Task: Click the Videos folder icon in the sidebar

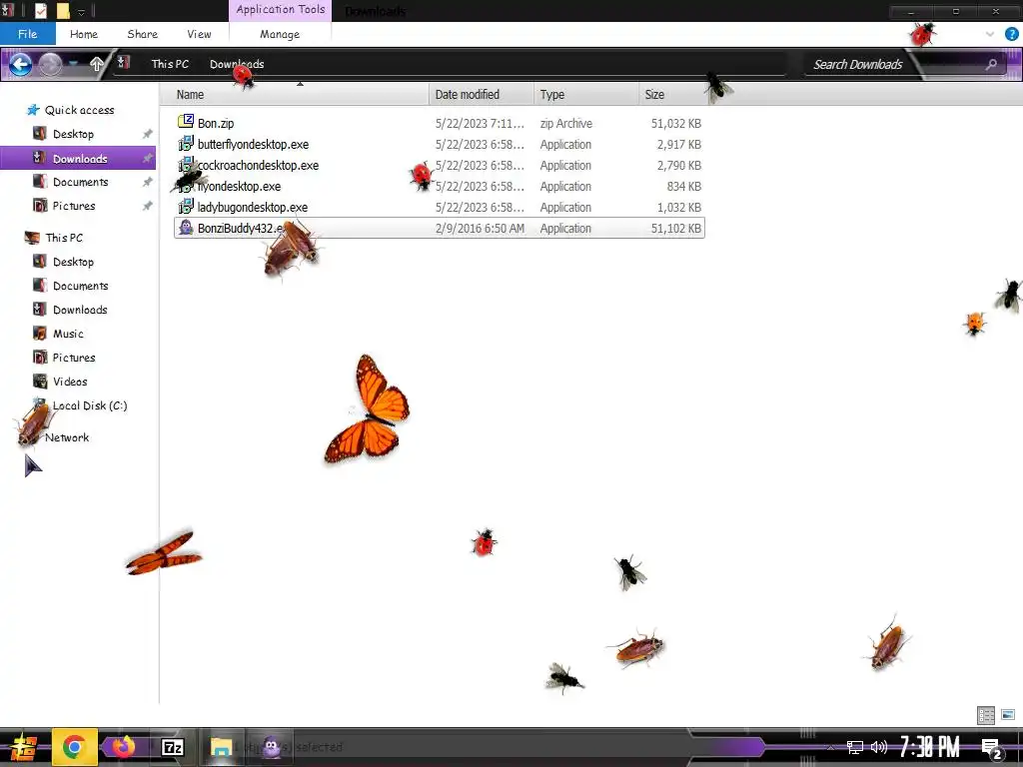Action: [40, 382]
